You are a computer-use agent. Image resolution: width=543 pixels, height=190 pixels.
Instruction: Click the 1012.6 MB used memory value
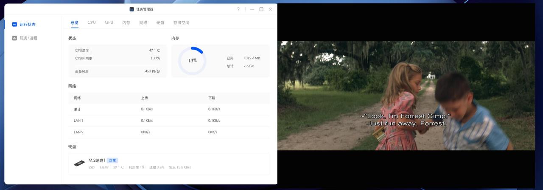(252, 58)
